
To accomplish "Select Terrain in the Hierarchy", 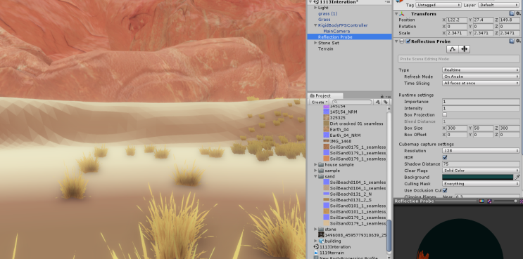I will click(325, 49).
